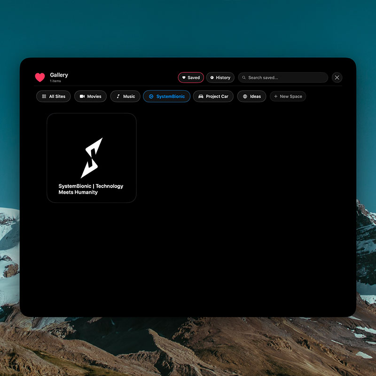Open the Music space tab
Viewport: 376px width, 376px height.
pos(125,96)
